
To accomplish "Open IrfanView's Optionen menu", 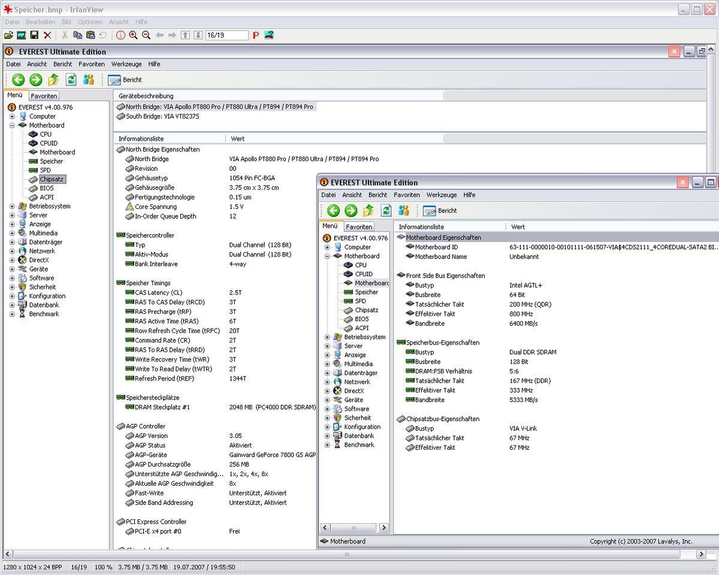I will pyautogui.click(x=90, y=22).
